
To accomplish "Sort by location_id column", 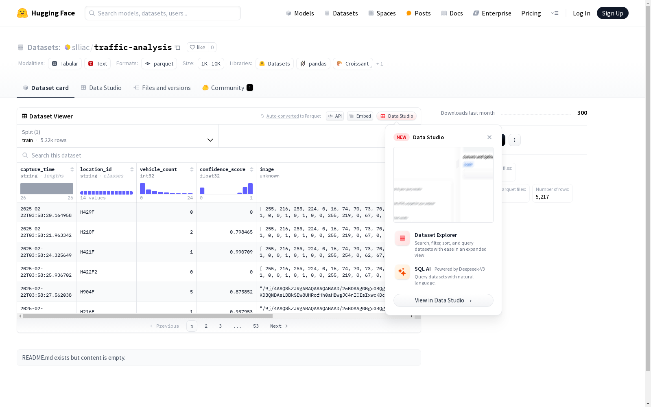I will click(132, 169).
